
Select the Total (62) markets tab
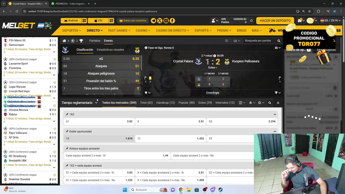click(x=146, y=103)
